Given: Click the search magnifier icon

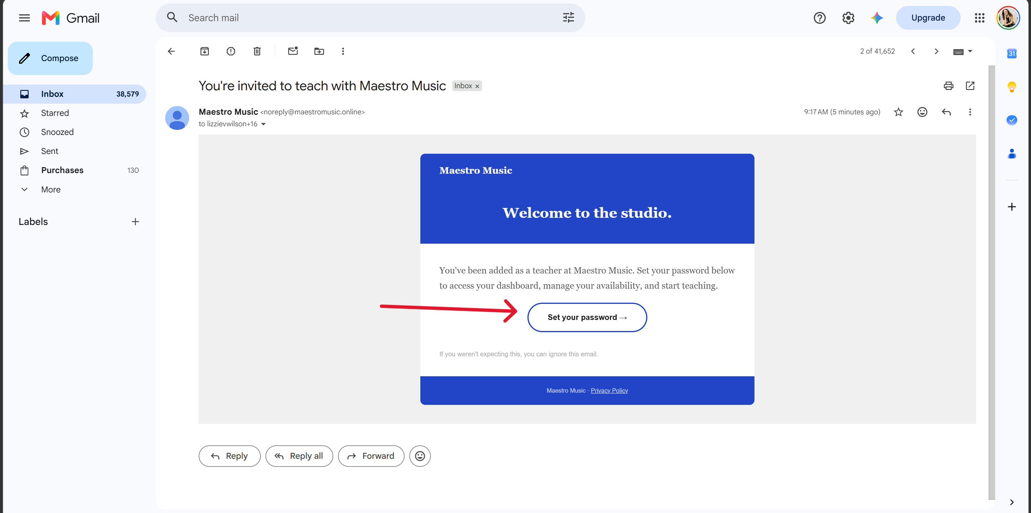Looking at the screenshot, I should click(172, 18).
